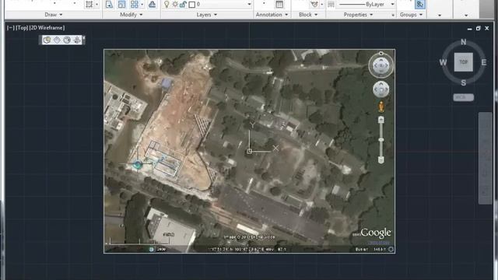Click the first icon in floating toolbar

click(x=47, y=40)
